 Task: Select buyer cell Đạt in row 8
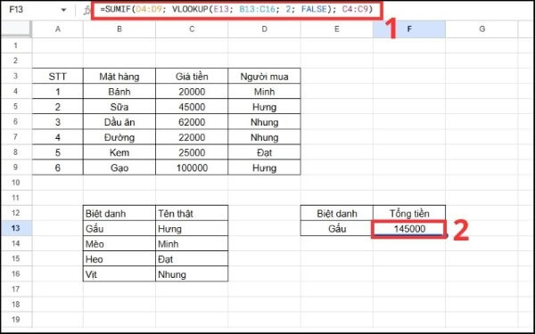[x=265, y=152]
